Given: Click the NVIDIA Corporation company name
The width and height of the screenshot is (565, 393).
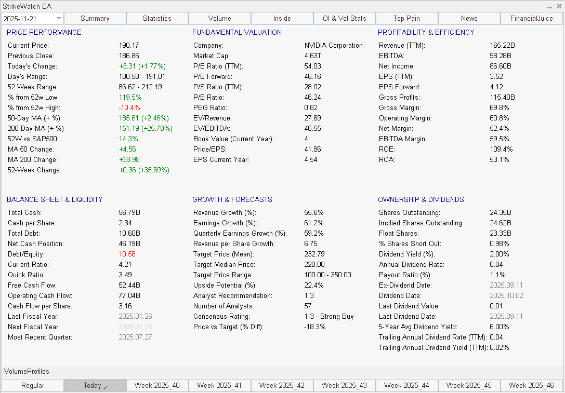Looking at the screenshot, I should 333,45.
